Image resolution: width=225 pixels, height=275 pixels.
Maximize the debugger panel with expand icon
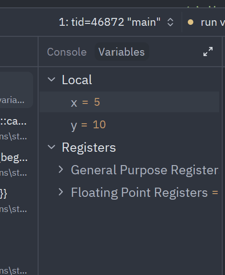[208, 52]
